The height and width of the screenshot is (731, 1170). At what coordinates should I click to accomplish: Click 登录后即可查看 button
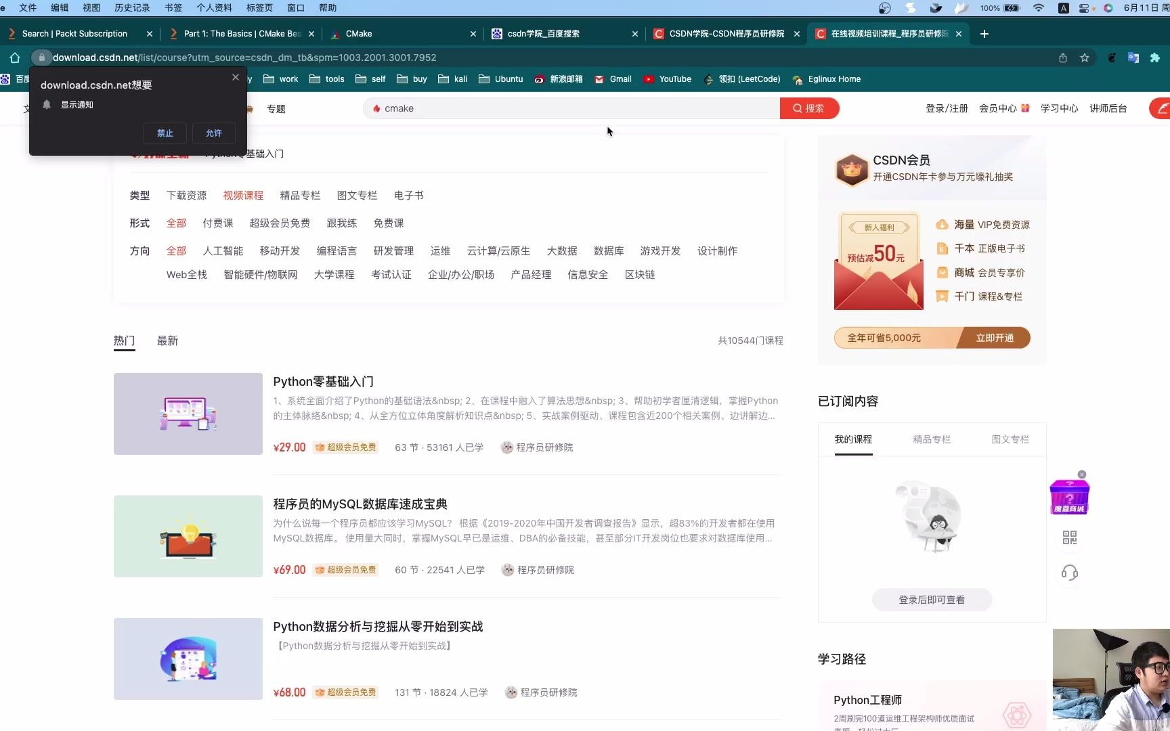(932, 600)
